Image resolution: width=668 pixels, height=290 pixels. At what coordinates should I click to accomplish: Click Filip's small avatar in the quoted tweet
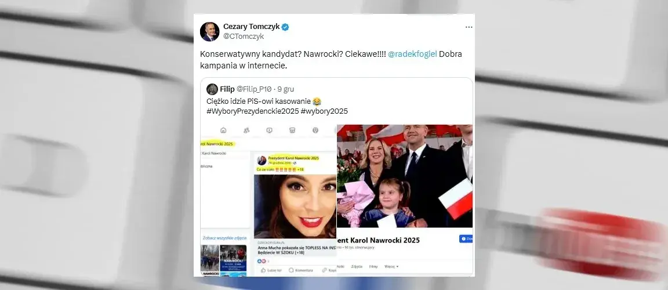point(212,89)
